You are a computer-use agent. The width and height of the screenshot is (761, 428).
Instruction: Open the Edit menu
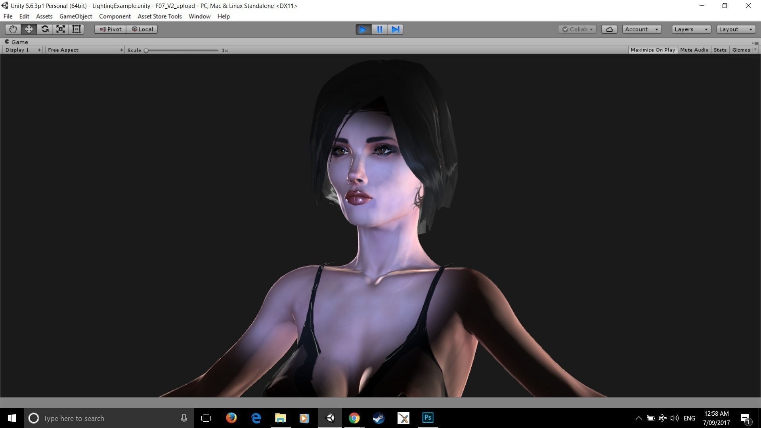24,16
